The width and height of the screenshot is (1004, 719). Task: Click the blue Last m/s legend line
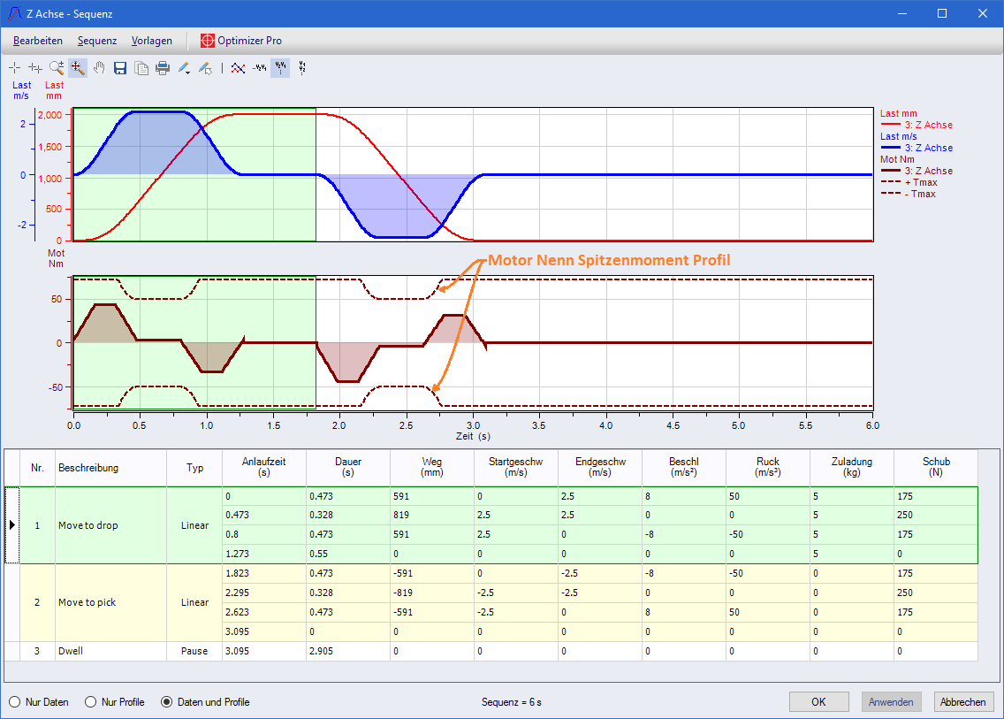point(891,148)
